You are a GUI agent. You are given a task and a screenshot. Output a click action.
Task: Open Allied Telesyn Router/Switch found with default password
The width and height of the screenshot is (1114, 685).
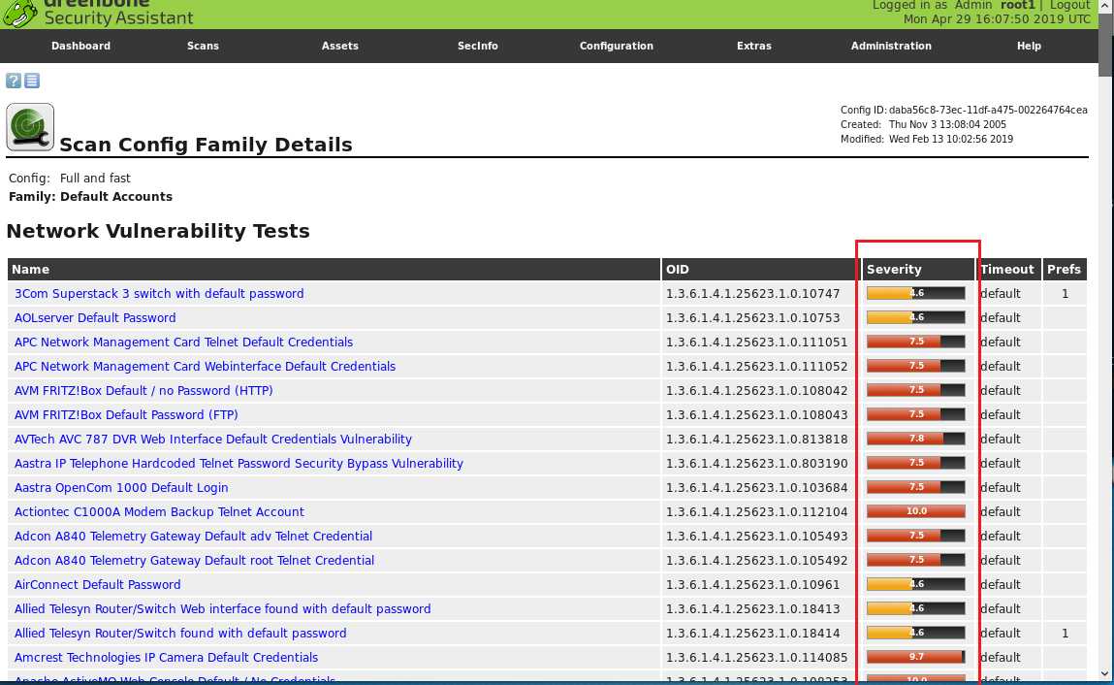pos(180,633)
